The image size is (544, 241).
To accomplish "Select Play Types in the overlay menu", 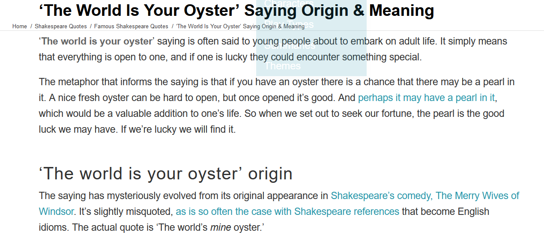I will point(289,24).
